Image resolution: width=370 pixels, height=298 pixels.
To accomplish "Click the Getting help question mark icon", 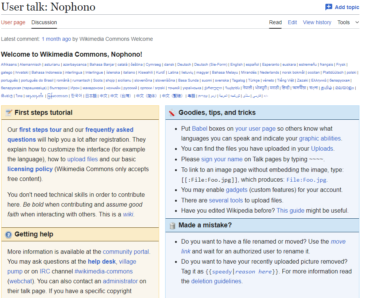I will point(9,235).
